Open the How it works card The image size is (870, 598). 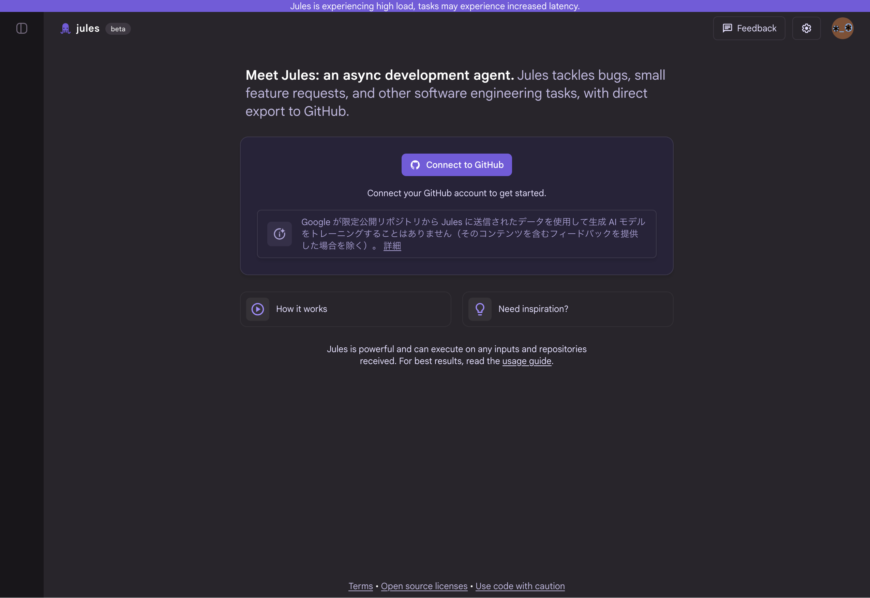(345, 309)
